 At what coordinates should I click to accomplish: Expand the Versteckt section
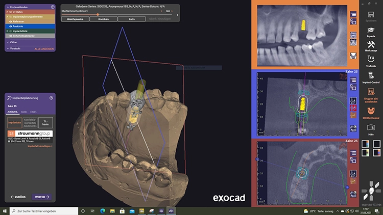(x=8, y=48)
